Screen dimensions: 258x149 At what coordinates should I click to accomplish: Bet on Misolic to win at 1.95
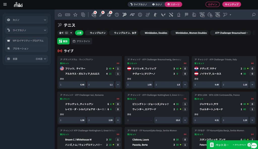click(139, 85)
